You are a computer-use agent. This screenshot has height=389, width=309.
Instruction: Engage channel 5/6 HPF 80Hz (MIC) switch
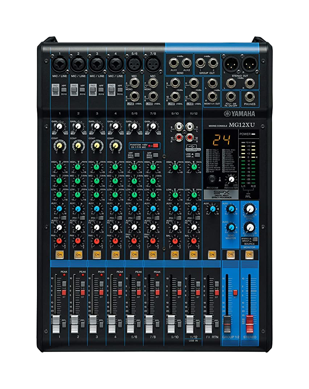pos(137,155)
